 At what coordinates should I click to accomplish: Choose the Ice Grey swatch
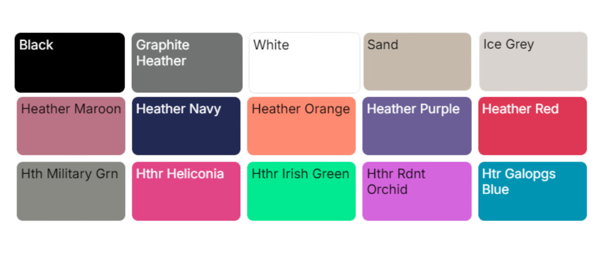tap(533, 62)
